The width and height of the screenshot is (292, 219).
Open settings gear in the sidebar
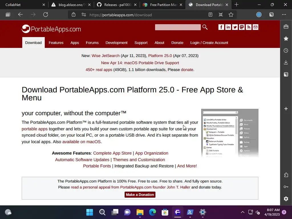(x=286, y=199)
